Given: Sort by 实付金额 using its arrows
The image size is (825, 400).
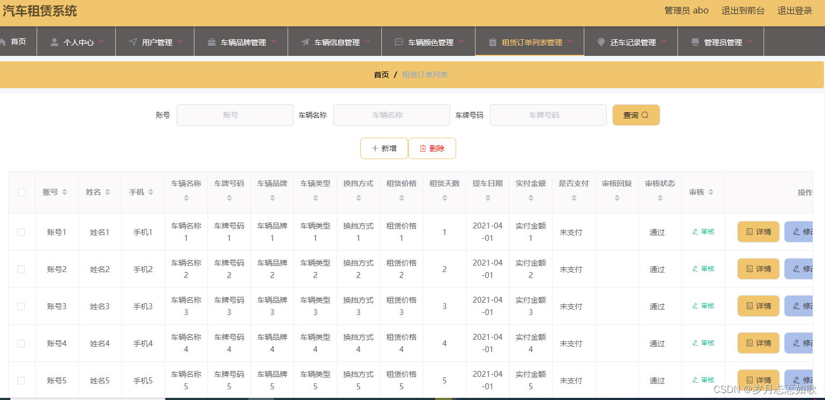Looking at the screenshot, I should 531,198.
